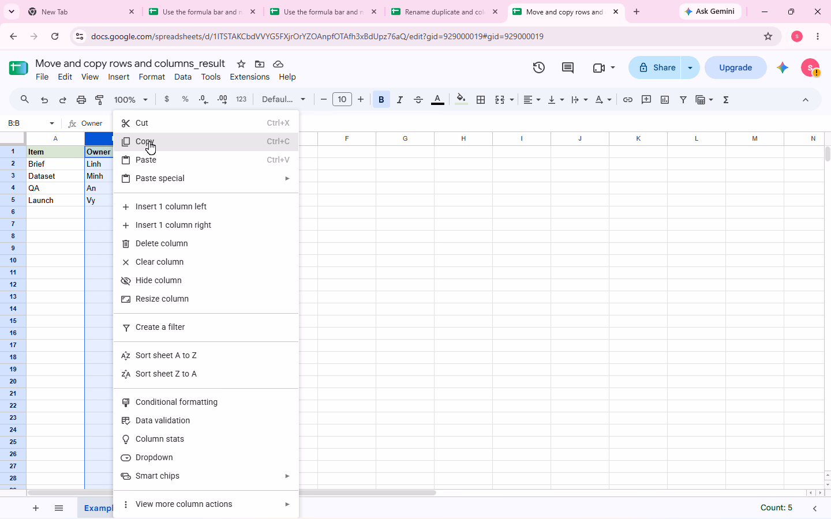
Task: Toggle bold formatting button
Action: point(381,100)
